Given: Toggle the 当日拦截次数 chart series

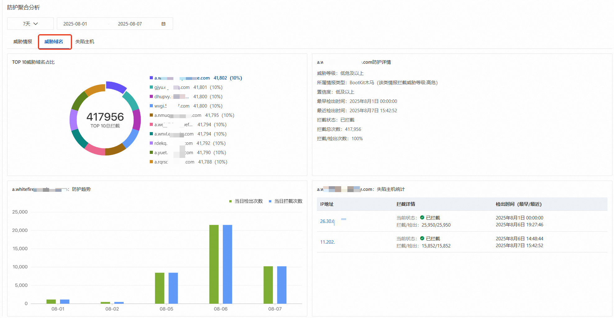Looking at the screenshot, I should (x=286, y=201).
